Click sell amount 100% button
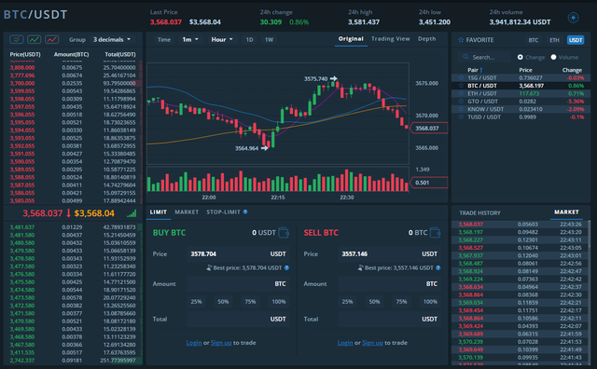 click(x=430, y=301)
